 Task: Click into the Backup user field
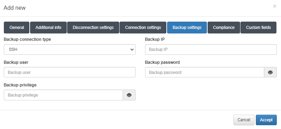click(70, 73)
